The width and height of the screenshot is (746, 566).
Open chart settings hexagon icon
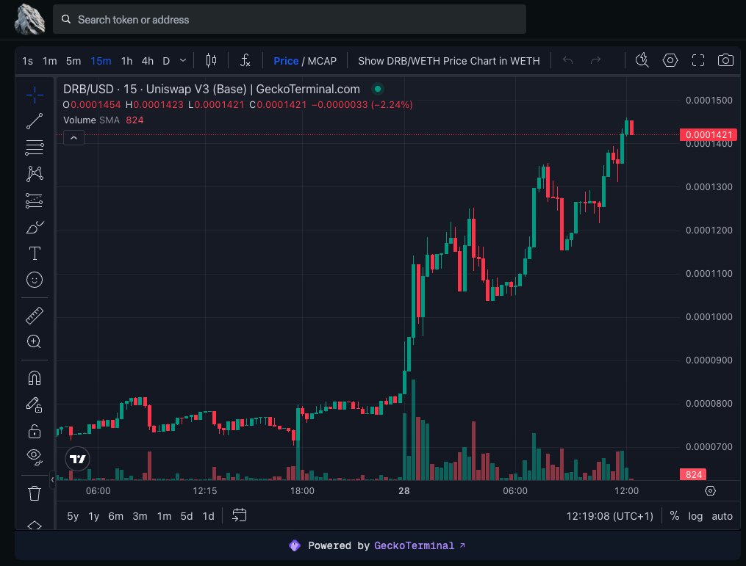670,60
